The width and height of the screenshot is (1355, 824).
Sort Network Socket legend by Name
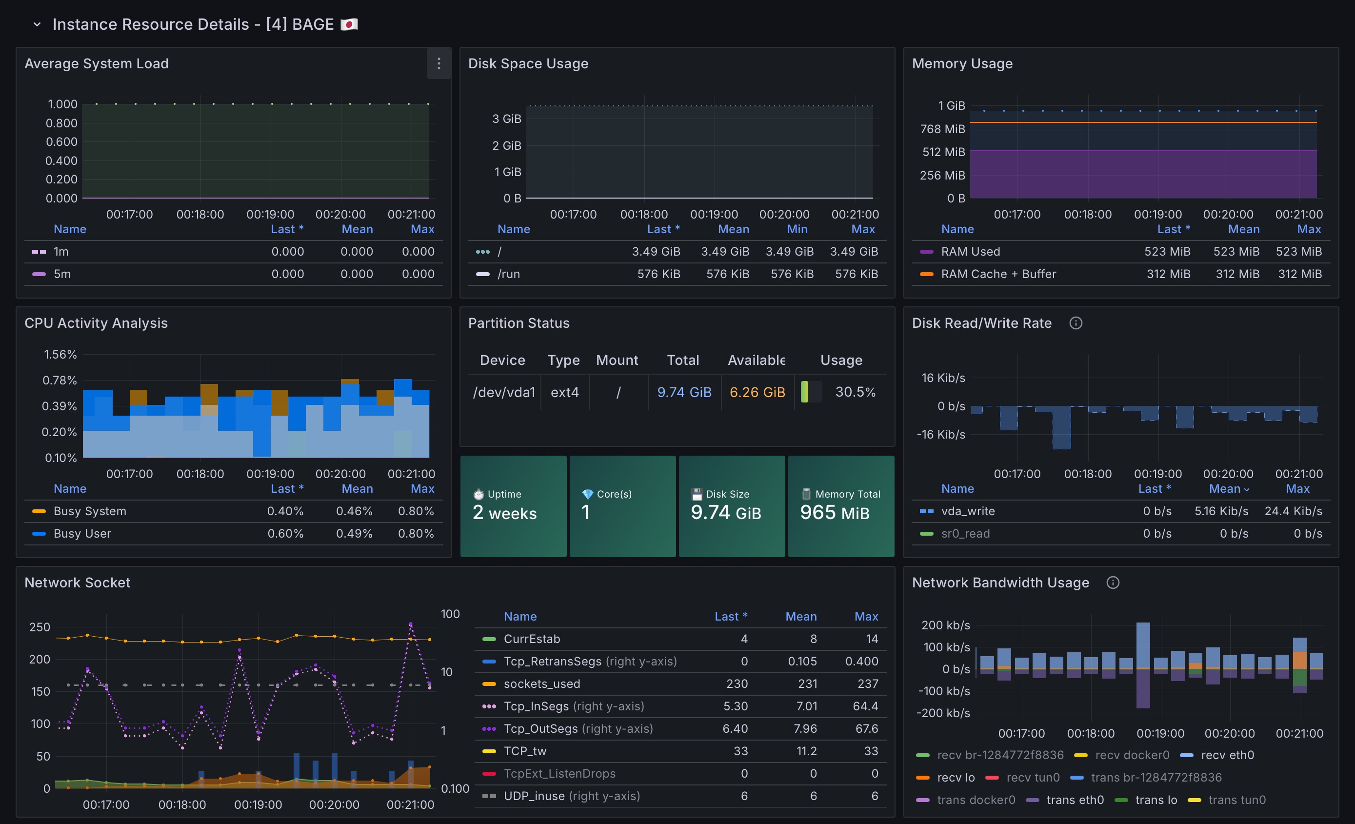pyautogui.click(x=519, y=616)
